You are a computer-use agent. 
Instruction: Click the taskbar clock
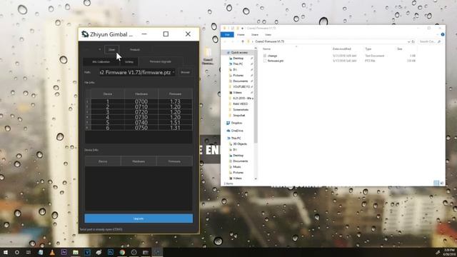pos(450,252)
